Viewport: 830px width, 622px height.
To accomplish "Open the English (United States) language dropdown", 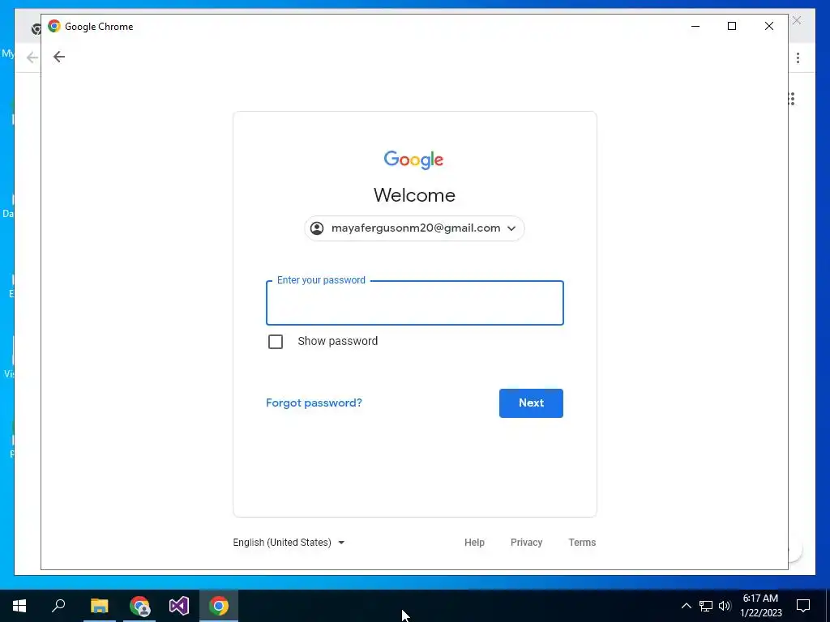I will pos(289,542).
